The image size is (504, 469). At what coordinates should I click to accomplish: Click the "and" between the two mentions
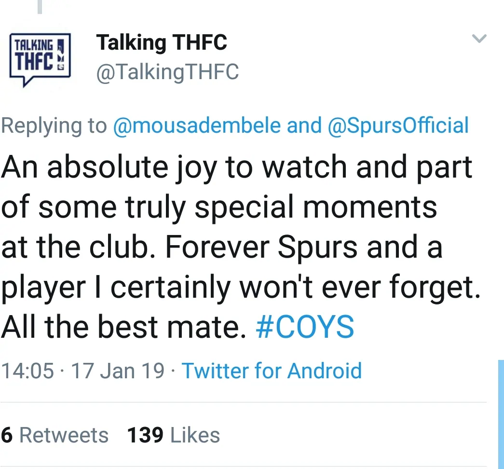click(304, 125)
